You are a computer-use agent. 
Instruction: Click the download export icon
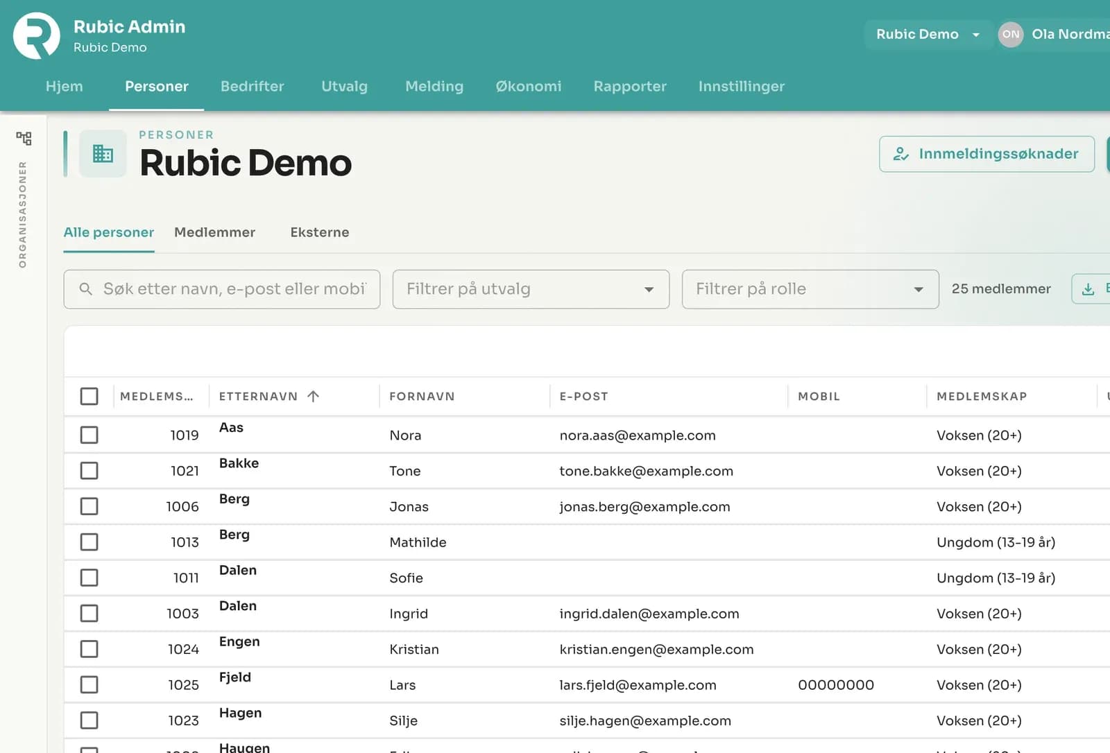(x=1088, y=289)
